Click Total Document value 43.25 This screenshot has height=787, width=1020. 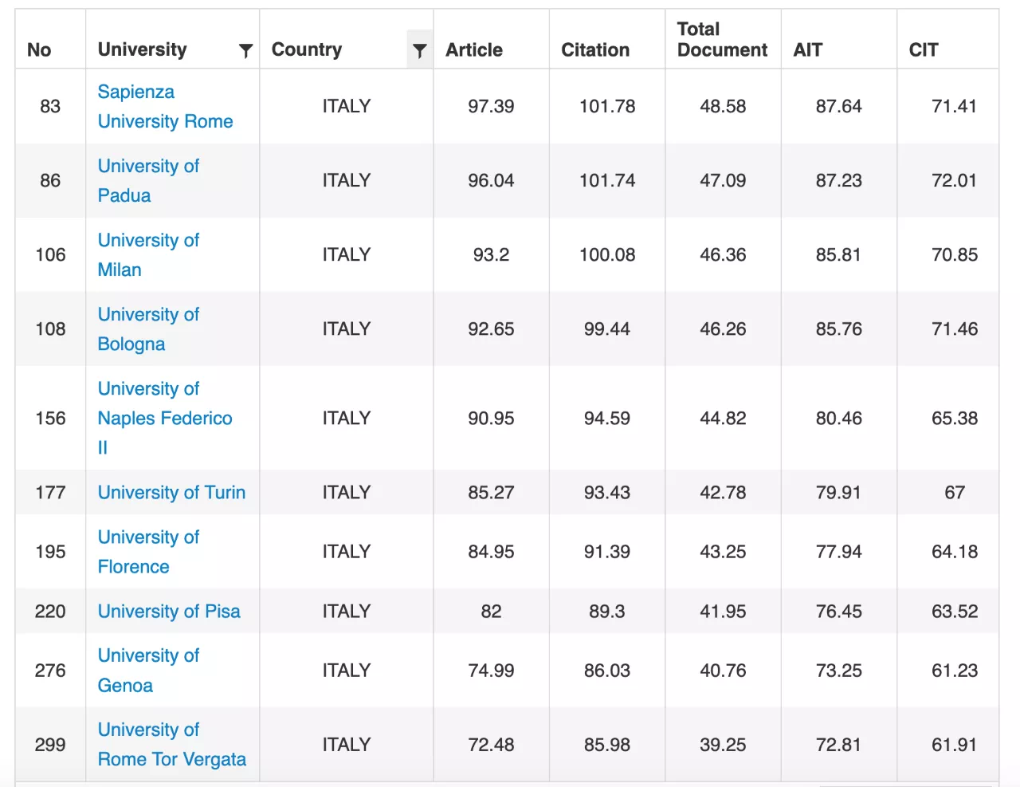coord(723,552)
